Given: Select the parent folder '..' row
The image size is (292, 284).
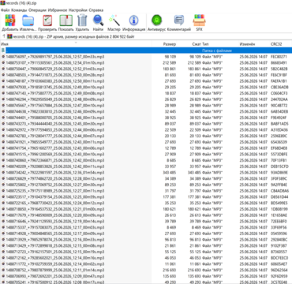Looking at the screenshot, I should coord(146,50).
